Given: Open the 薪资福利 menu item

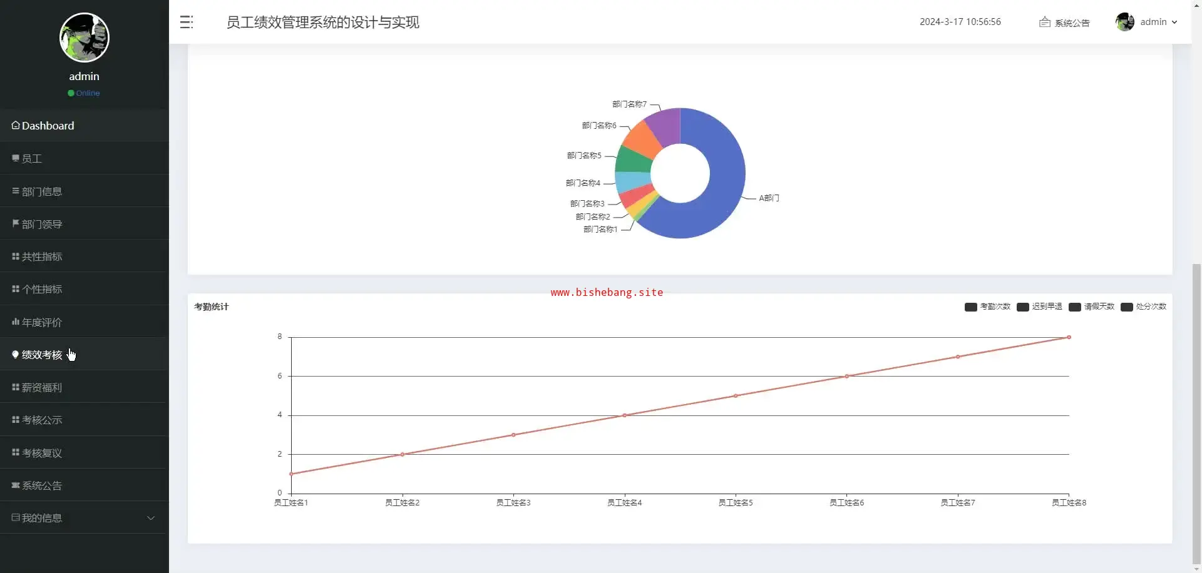Looking at the screenshot, I should 42,388.
